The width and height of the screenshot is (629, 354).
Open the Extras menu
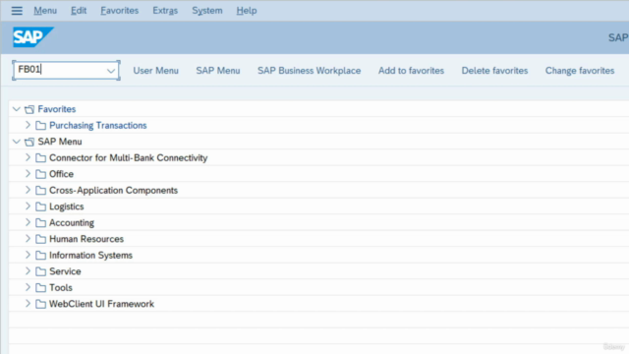pyautogui.click(x=165, y=11)
